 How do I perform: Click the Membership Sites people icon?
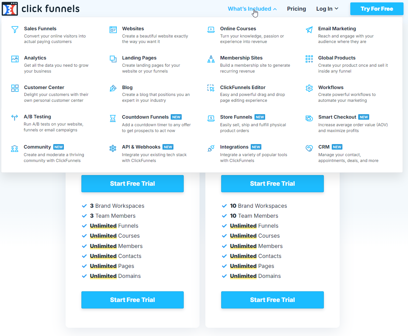tap(211, 59)
